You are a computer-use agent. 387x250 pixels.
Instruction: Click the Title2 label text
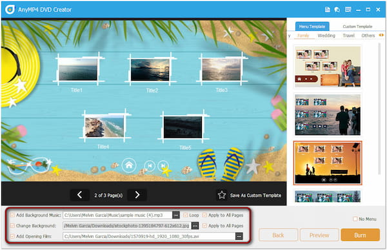[152, 90]
